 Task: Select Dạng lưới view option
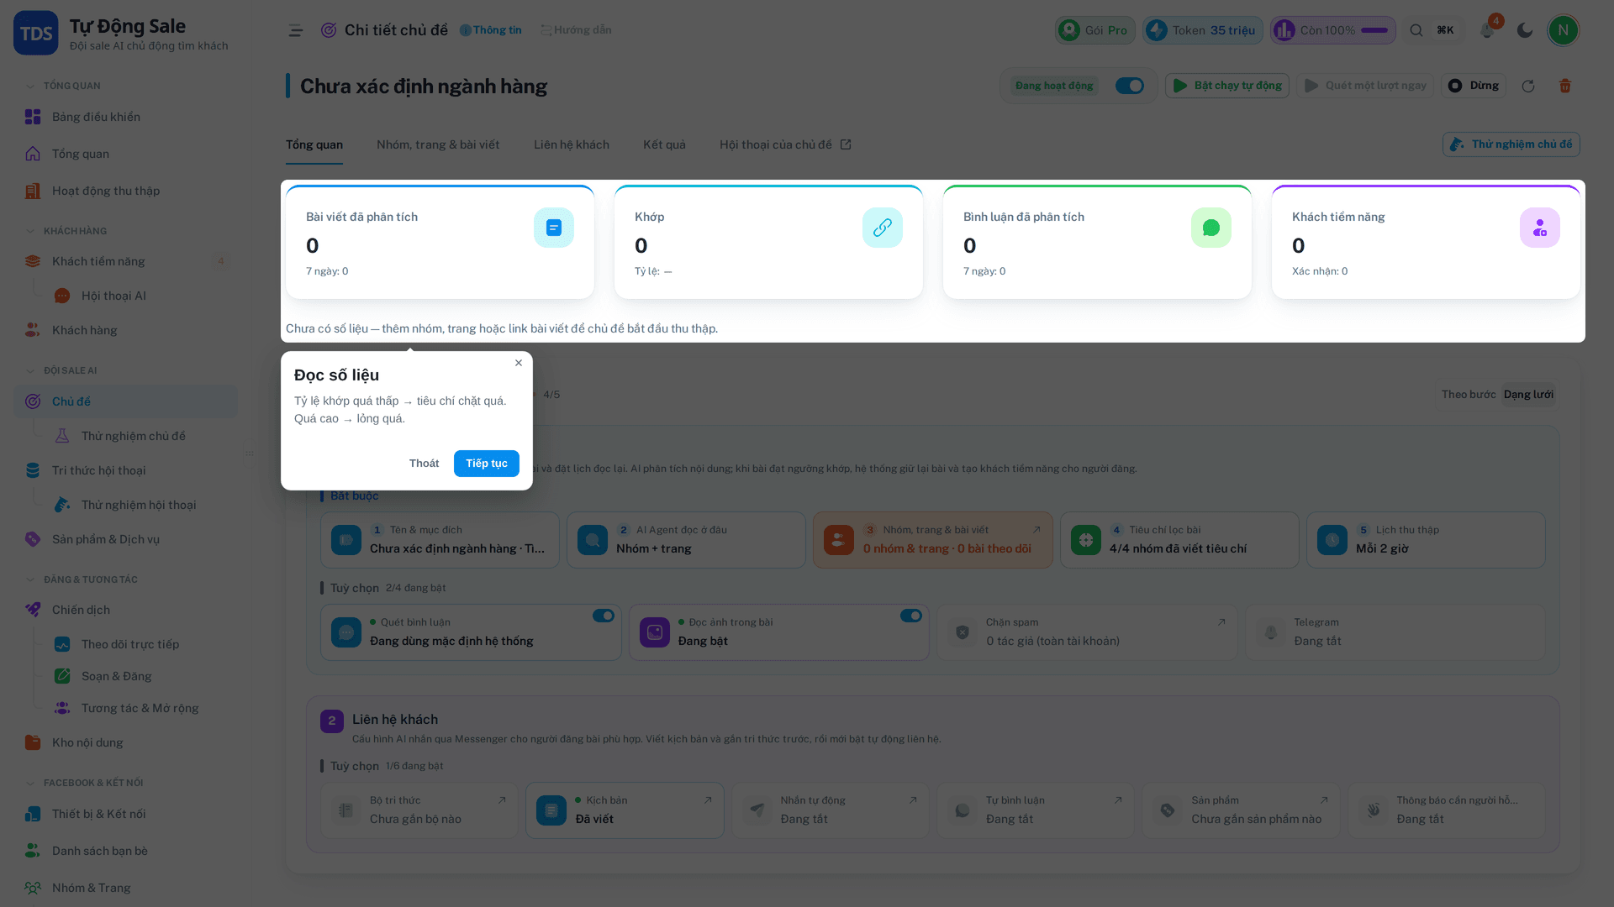coord(1528,395)
